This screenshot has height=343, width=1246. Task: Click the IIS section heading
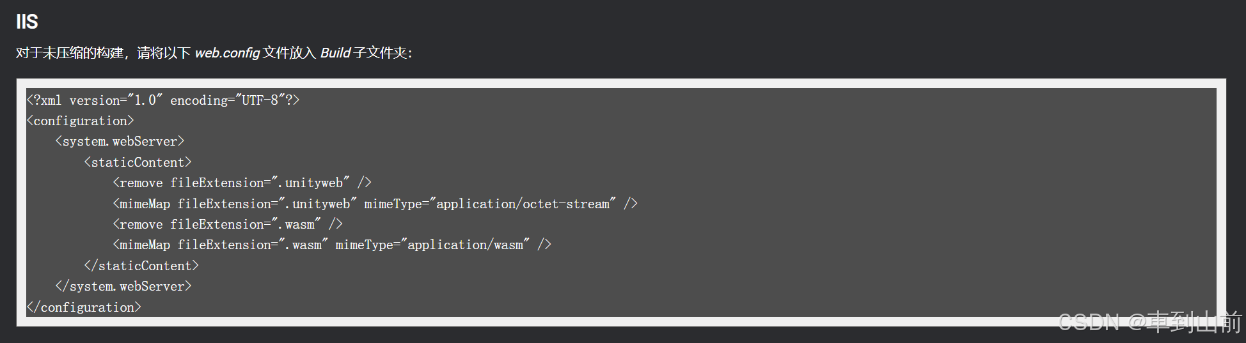(27, 22)
